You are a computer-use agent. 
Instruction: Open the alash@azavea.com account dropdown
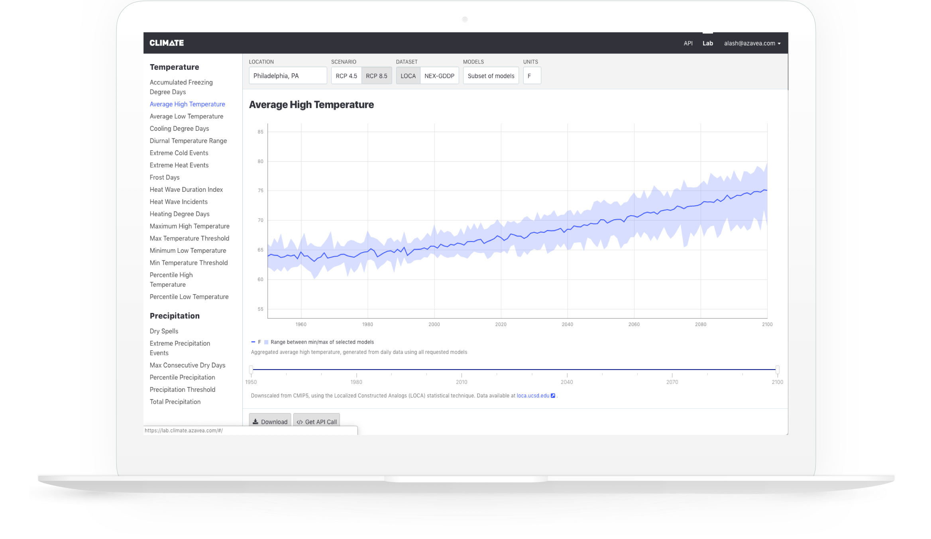click(x=752, y=43)
